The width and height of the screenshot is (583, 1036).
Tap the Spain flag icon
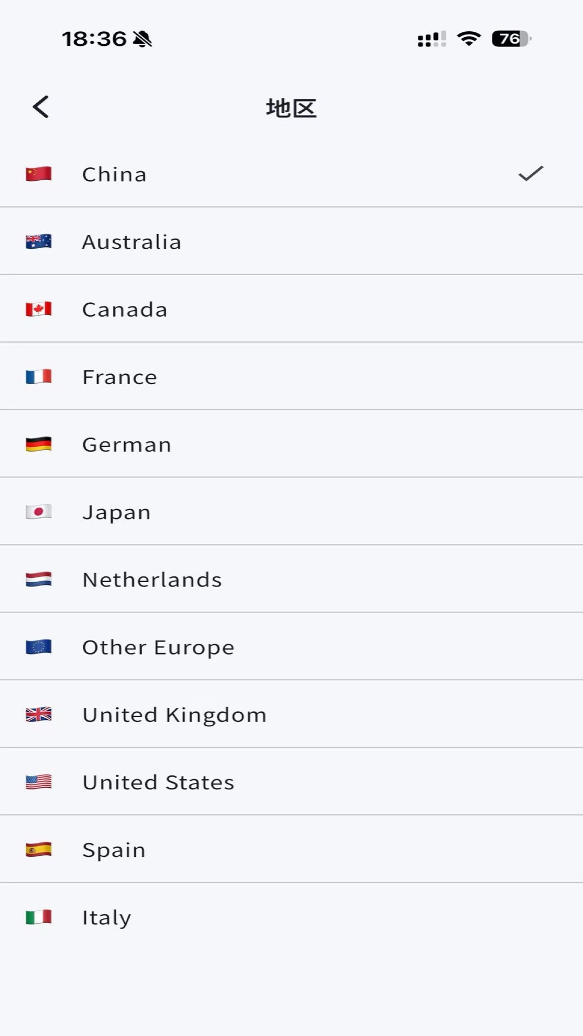(x=39, y=849)
